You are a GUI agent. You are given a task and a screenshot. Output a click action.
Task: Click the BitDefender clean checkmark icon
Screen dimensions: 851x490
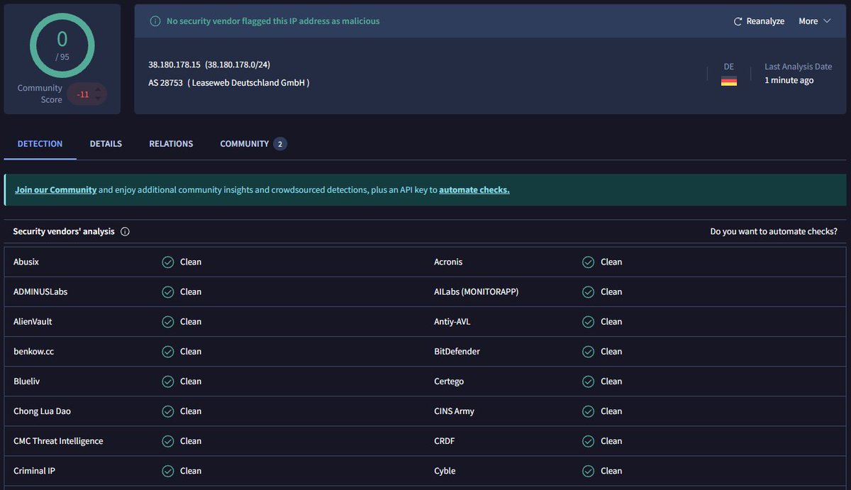[x=589, y=352]
